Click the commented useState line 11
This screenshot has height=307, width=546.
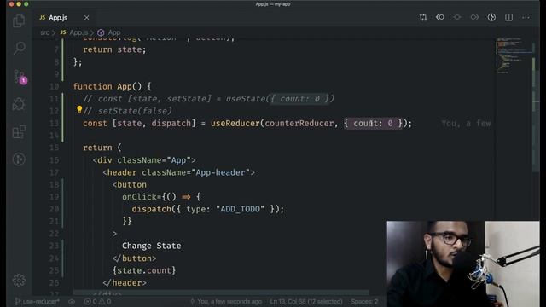pyautogui.click(x=208, y=99)
